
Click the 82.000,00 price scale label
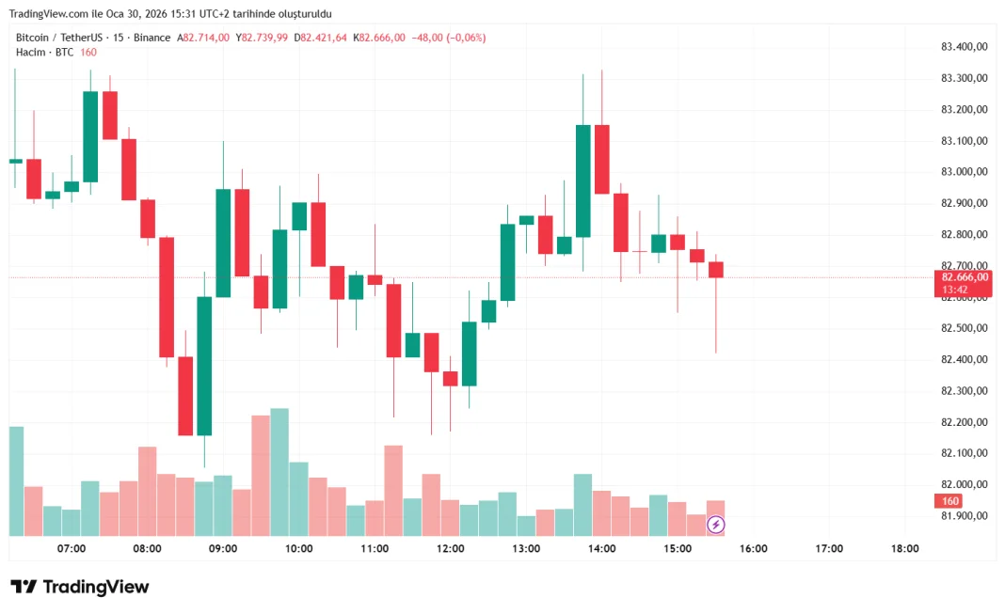964,484
